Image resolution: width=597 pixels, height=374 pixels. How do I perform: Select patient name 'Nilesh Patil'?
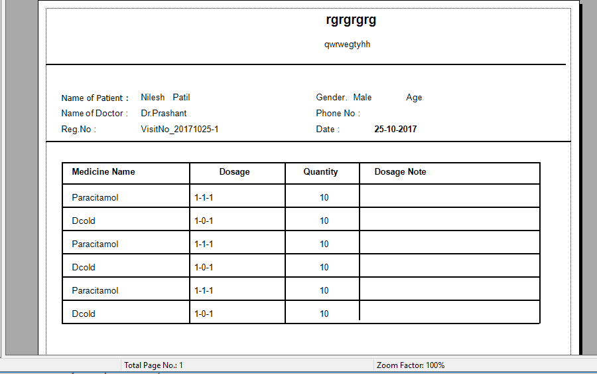tap(165, 97)
